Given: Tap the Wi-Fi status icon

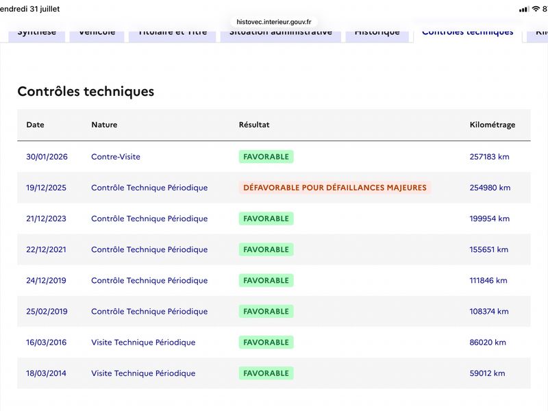Looking at the screenshot, I should point(536,9).
